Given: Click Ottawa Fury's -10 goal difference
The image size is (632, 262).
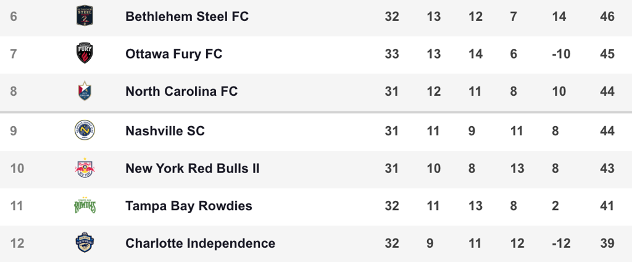Looking at the screenshot, I should coord(560,54).
